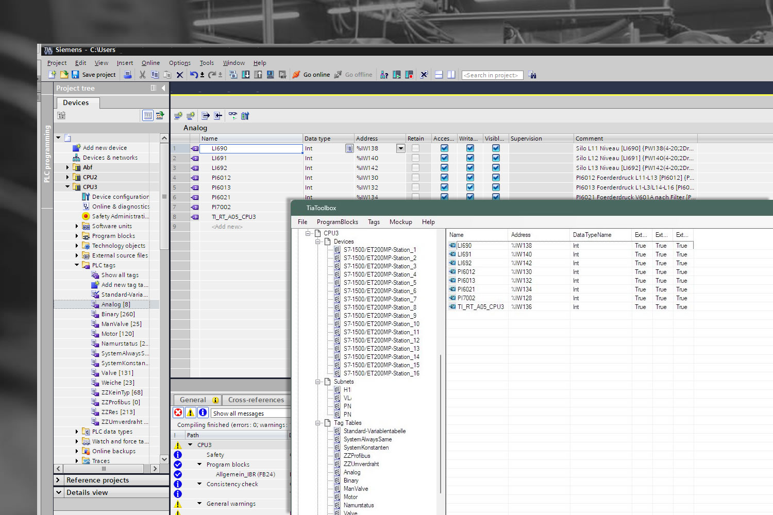
Task: Click the Start simulation icon
Action: coord(271,75)
